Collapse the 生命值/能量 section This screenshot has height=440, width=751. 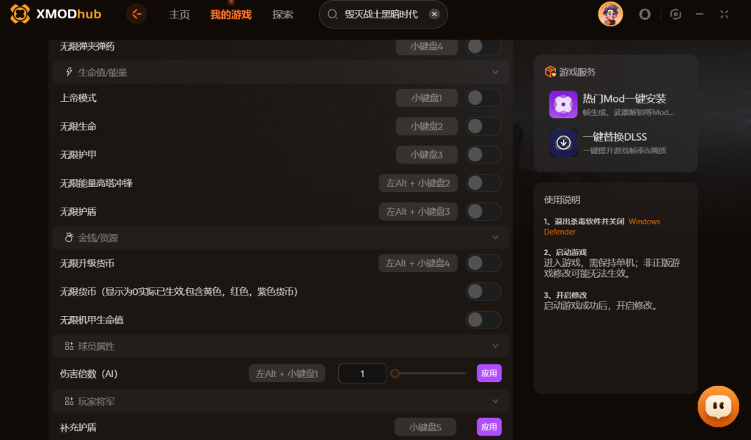coord(496,72)
